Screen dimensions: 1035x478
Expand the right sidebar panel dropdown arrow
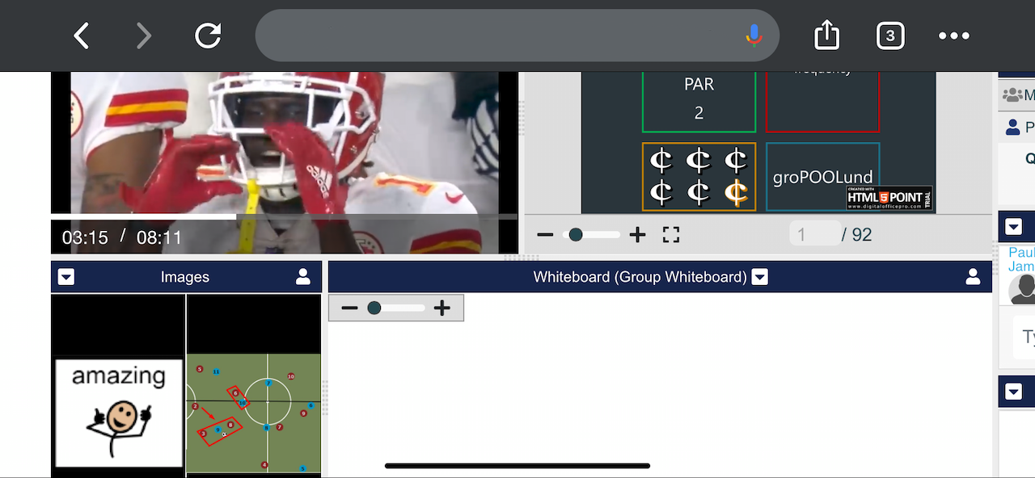pos(1014,227)
